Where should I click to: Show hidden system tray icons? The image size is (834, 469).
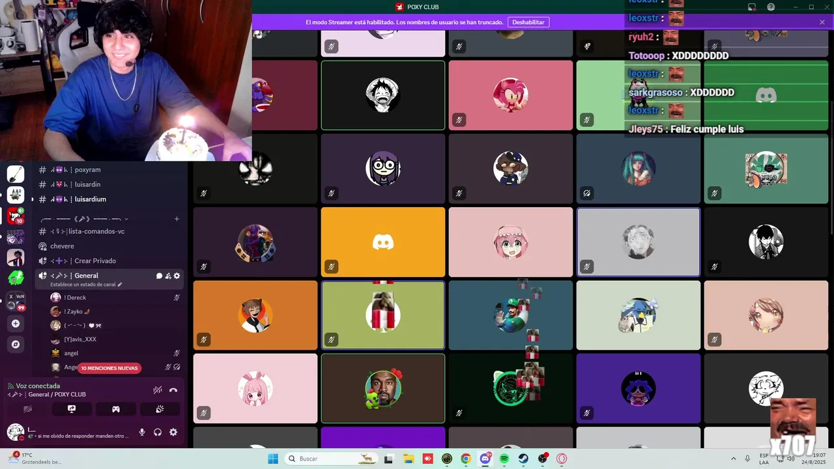[734, 459]
